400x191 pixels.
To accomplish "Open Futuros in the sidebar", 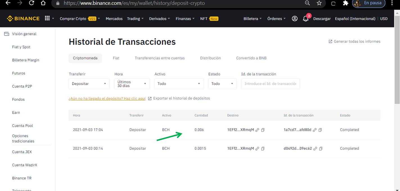I will (19, 73).
